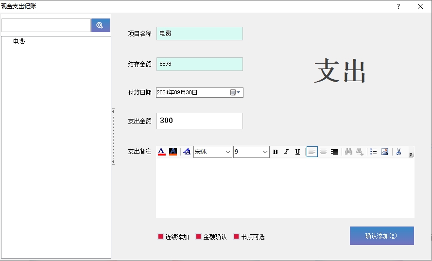The image size is (432, 261).
Task: Set font color in remark toolbar
Action: (162, 152)
